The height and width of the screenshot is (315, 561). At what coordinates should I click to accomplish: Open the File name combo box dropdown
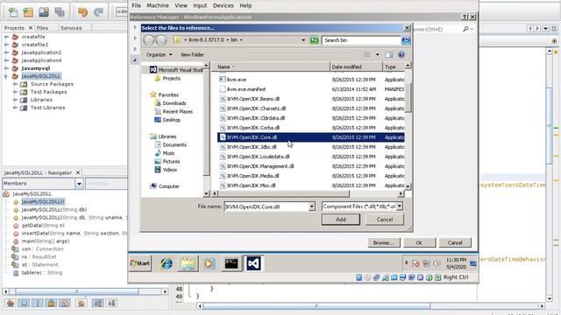point(312,206)
